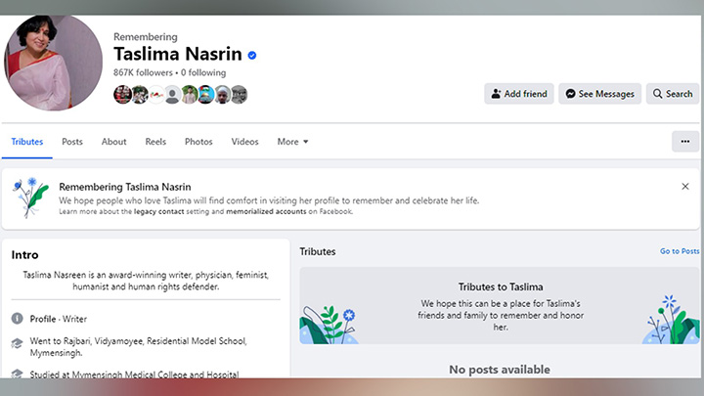
Task: Open the three-dot profile options menu
Action: coord(685,142)
